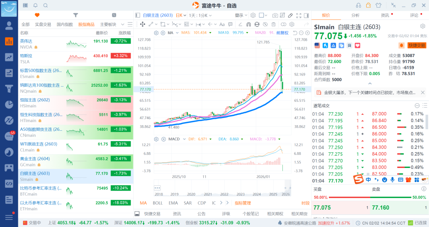Toggle the right quote sidebar panel

[x=306, y=15]
